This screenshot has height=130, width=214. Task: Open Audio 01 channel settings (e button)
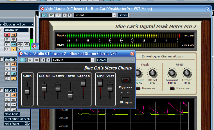point(7,44)
